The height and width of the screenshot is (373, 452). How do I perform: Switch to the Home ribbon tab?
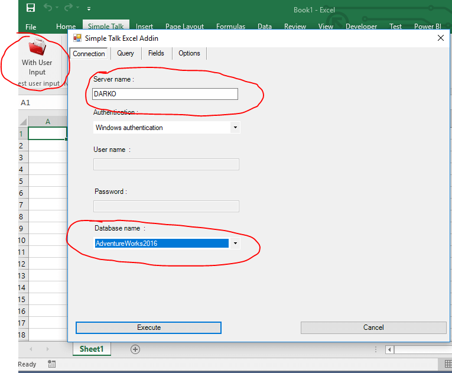pos(66,27)
